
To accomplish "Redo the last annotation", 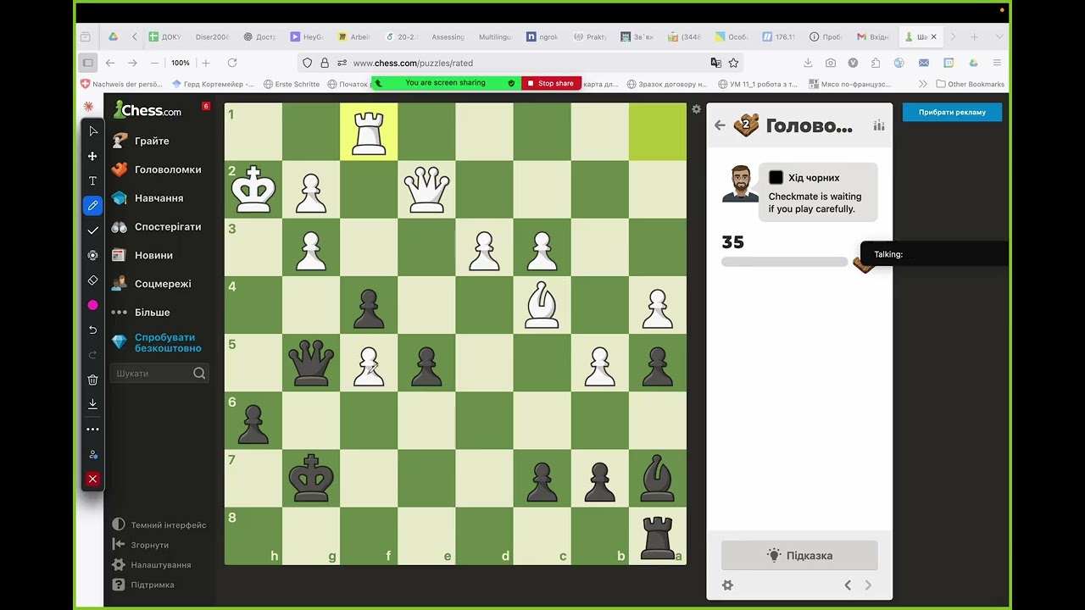I will coord(93,354).
